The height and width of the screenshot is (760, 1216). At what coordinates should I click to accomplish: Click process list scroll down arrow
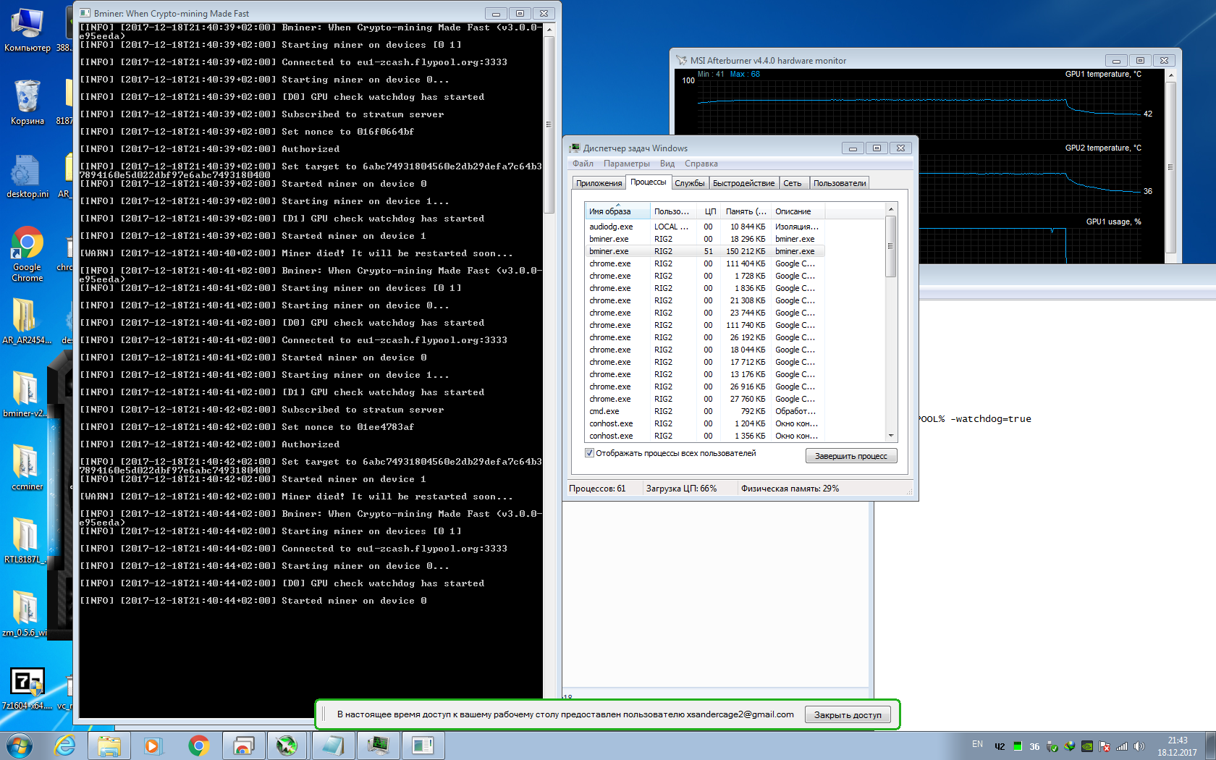click(891, 436)
